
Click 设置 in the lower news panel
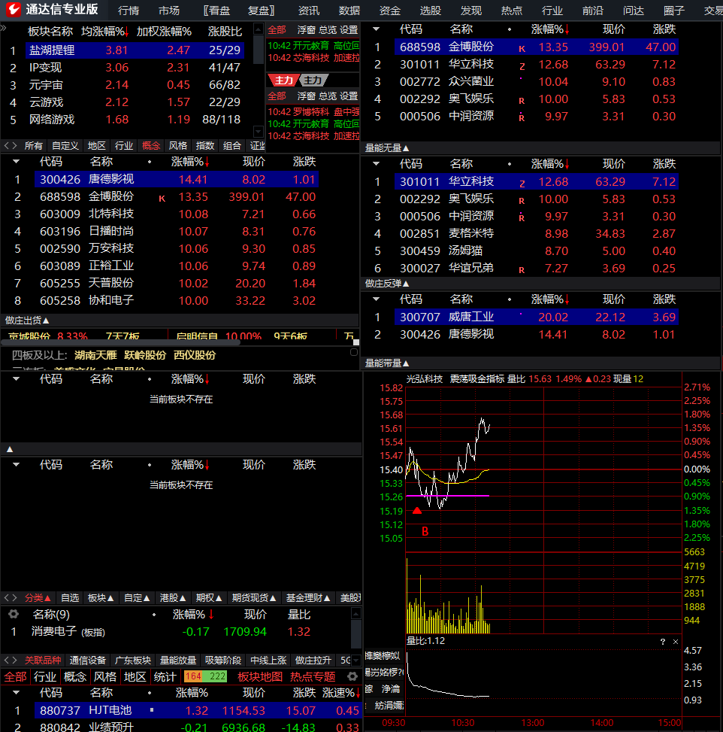(x=349, y=96)
